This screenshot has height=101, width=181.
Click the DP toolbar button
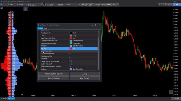point(83,5)
